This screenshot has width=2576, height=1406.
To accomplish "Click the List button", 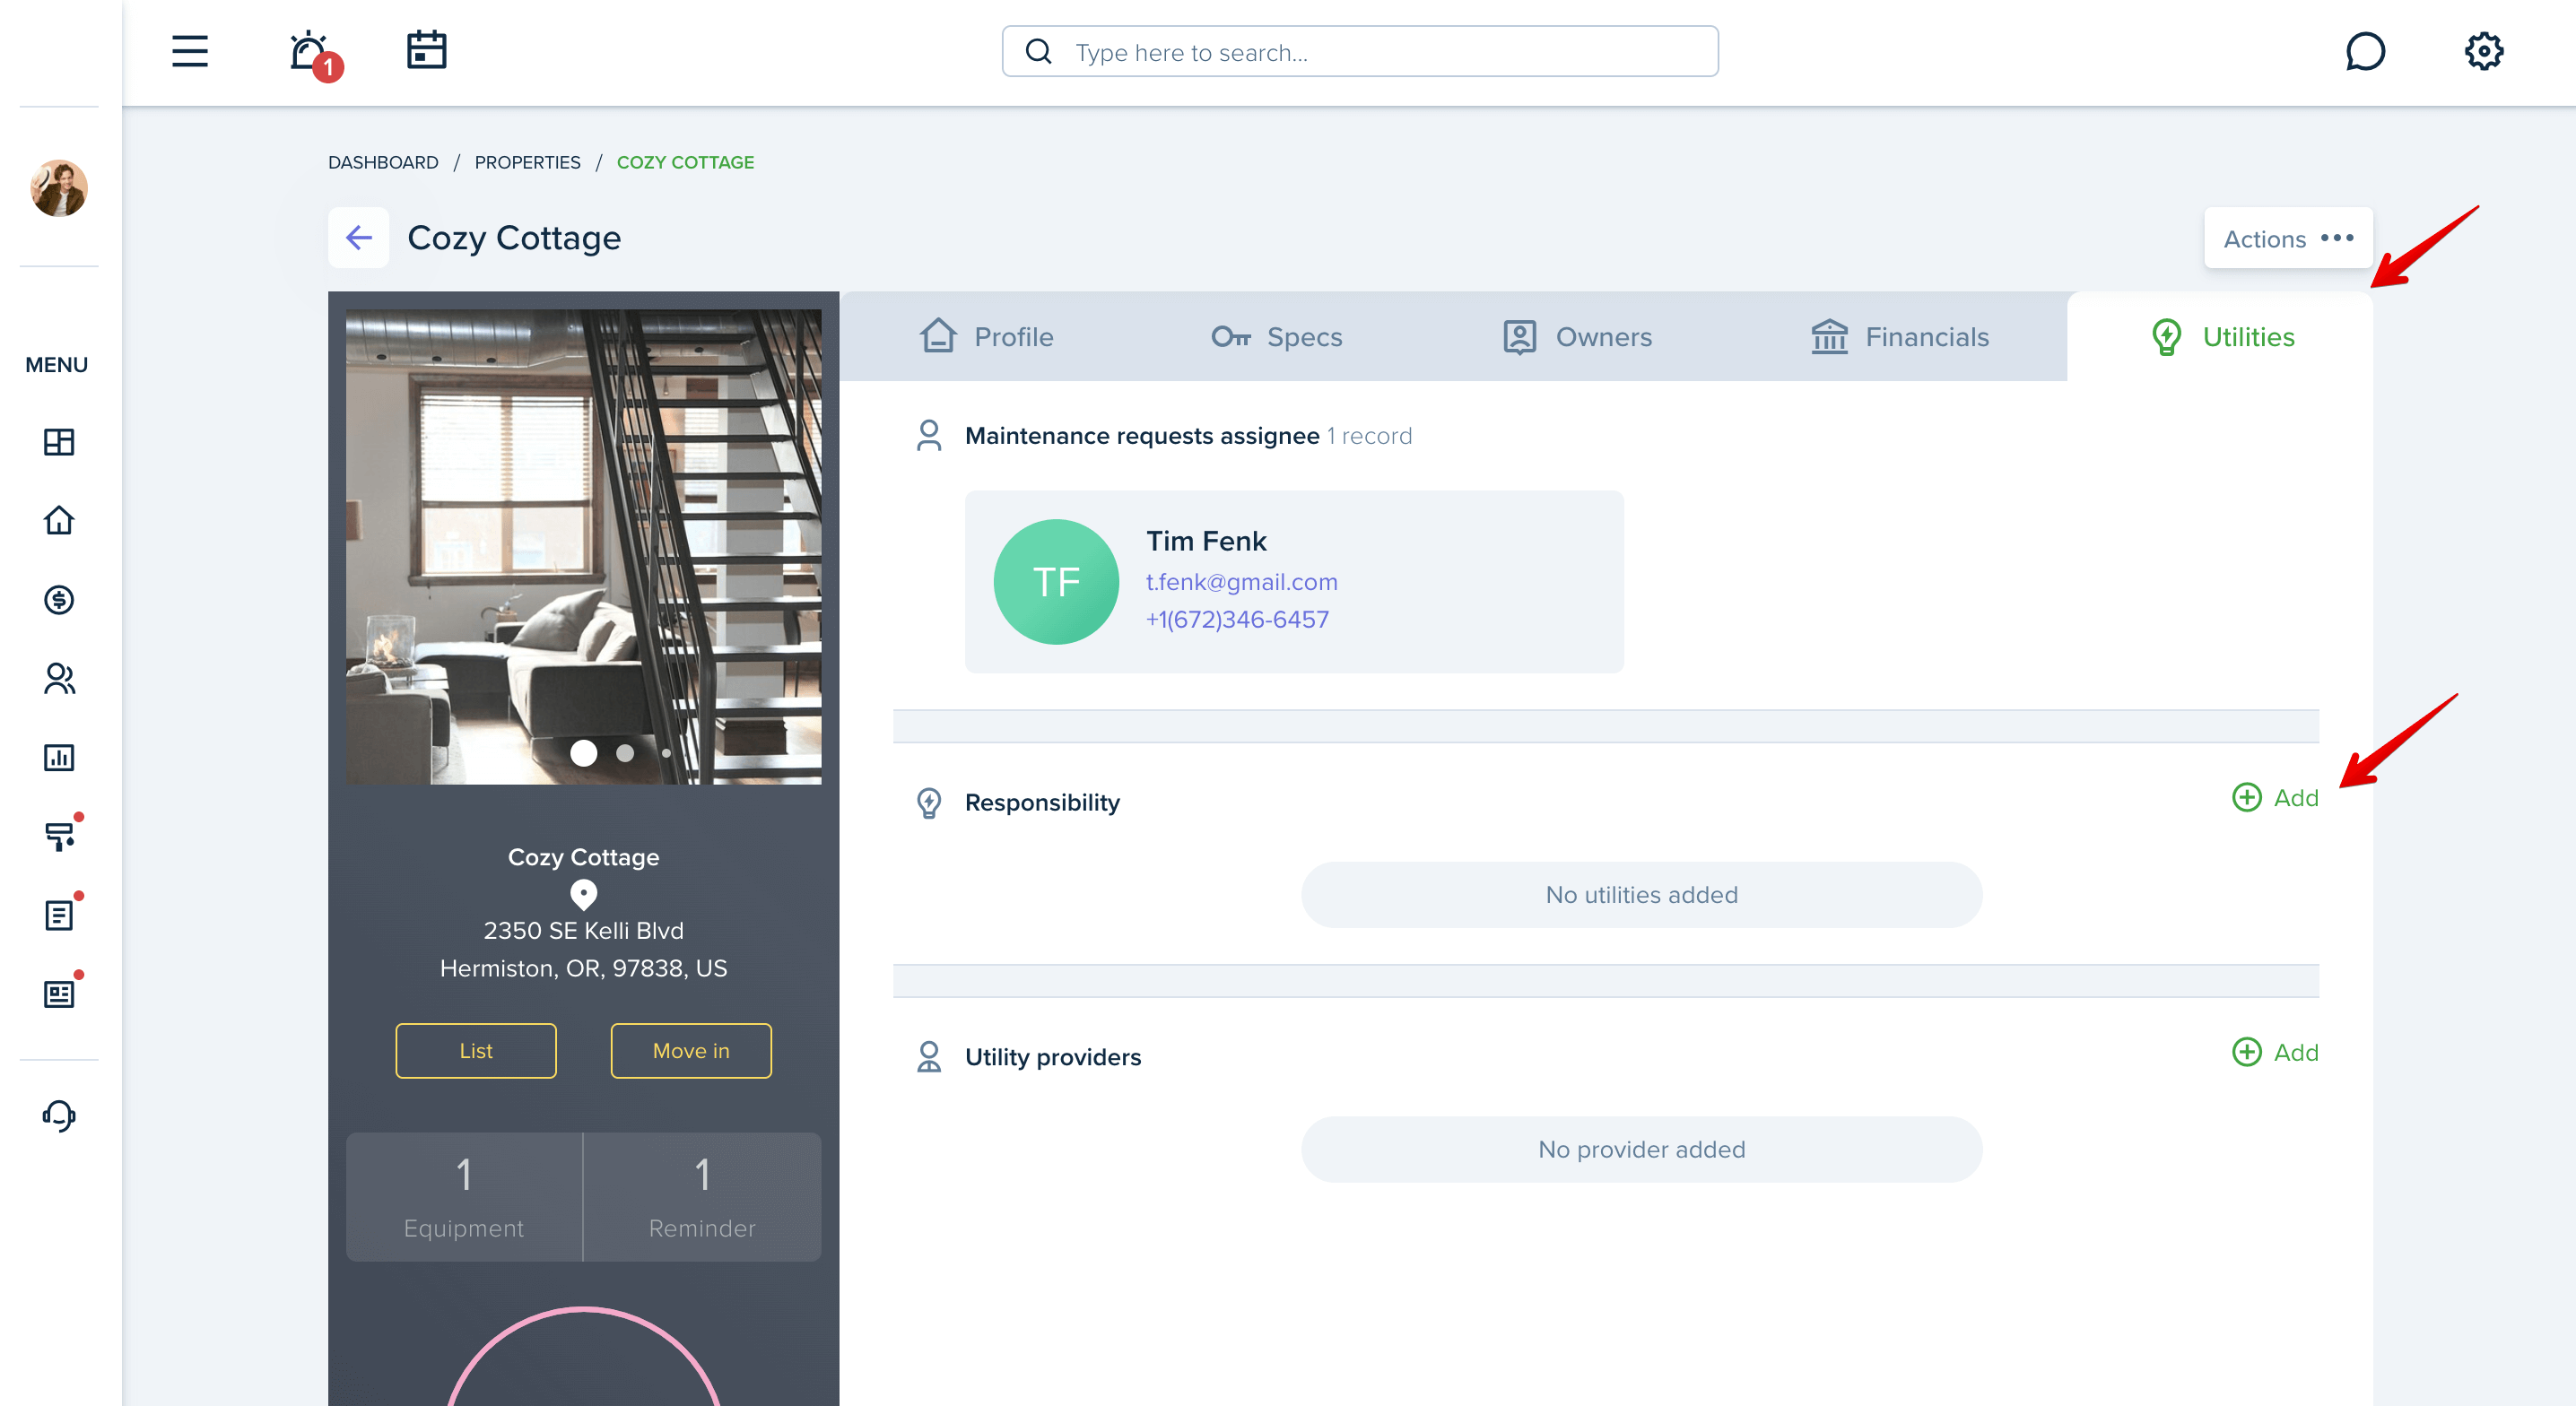I will coord(475,1050).
